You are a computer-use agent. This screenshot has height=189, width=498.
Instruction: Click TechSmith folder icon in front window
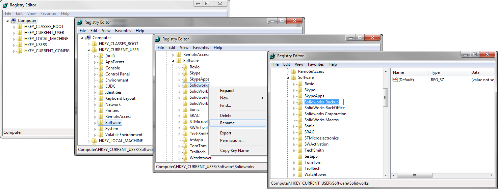tap(300, 150)
